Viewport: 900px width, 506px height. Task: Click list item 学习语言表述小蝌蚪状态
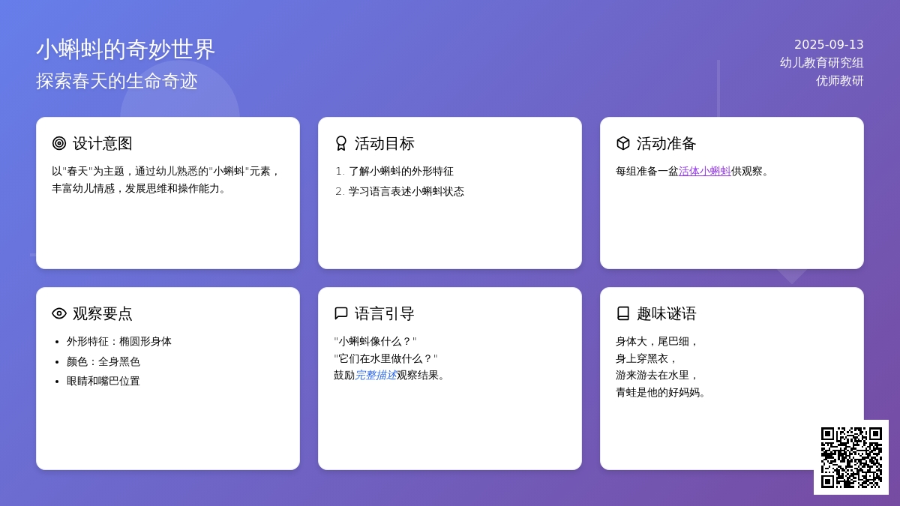pyautogui.click(x=406, y=191)
